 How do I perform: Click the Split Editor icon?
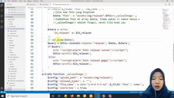pyautogui.click(x=169, y=4)
